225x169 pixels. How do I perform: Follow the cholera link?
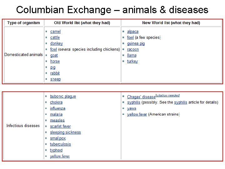[x=56, y=102]
